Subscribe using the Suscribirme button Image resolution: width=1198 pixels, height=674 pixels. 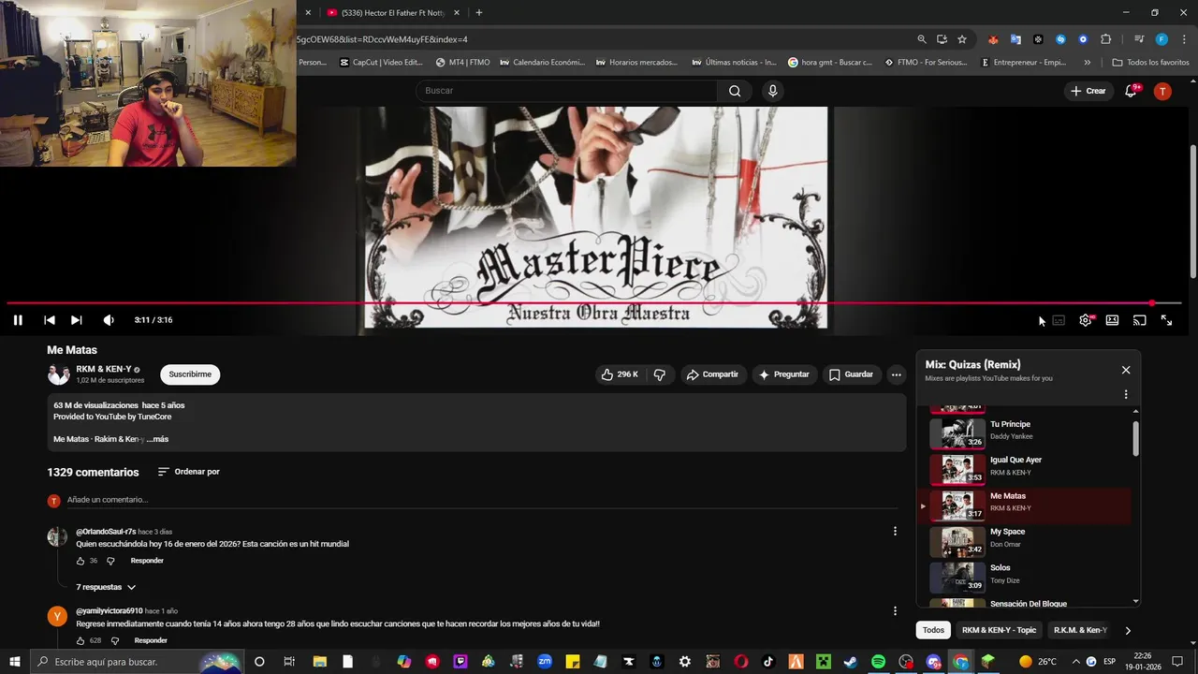click(190, 374)
